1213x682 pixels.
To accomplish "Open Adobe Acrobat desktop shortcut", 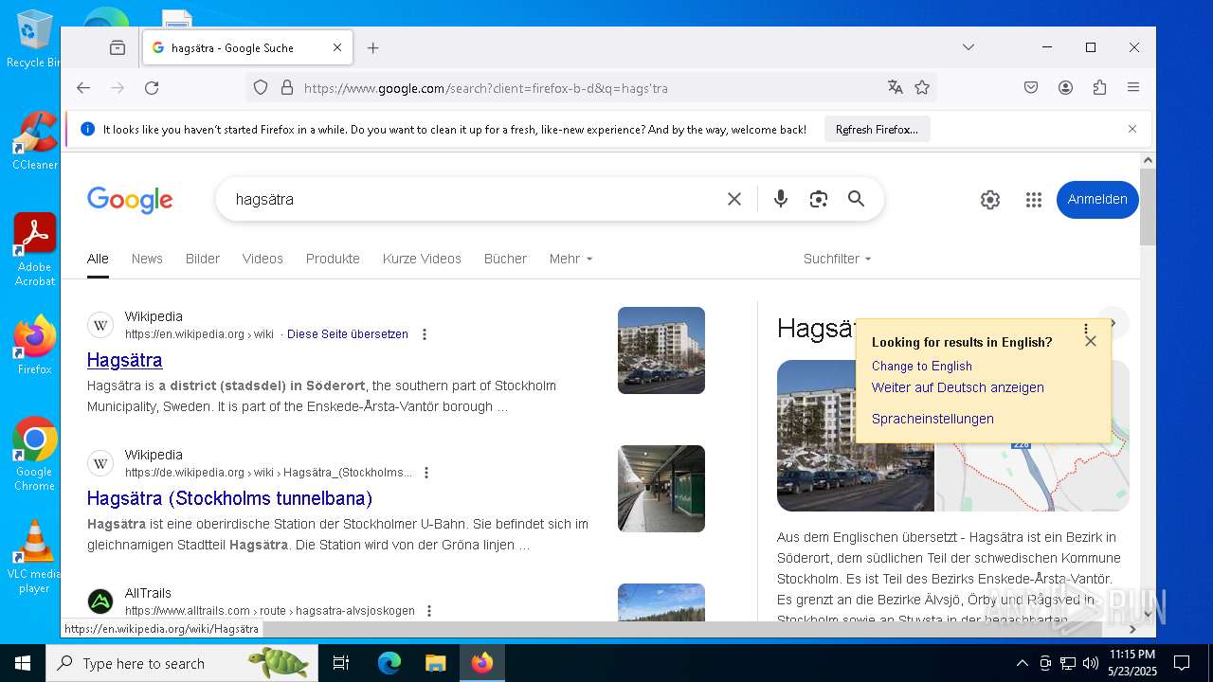I will (35, 250).
